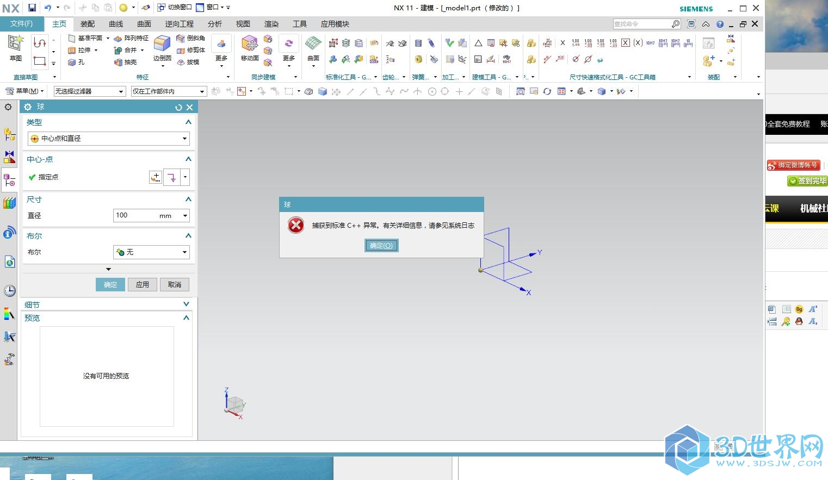Click the 绑定微博帐号 button in browser window

[x=793, y=165]
